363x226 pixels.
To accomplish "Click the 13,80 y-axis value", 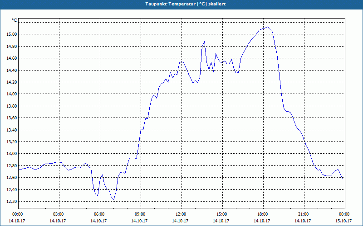I will pos(12,106).
